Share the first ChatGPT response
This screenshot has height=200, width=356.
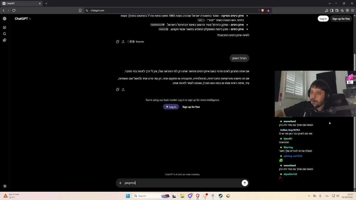123,42
